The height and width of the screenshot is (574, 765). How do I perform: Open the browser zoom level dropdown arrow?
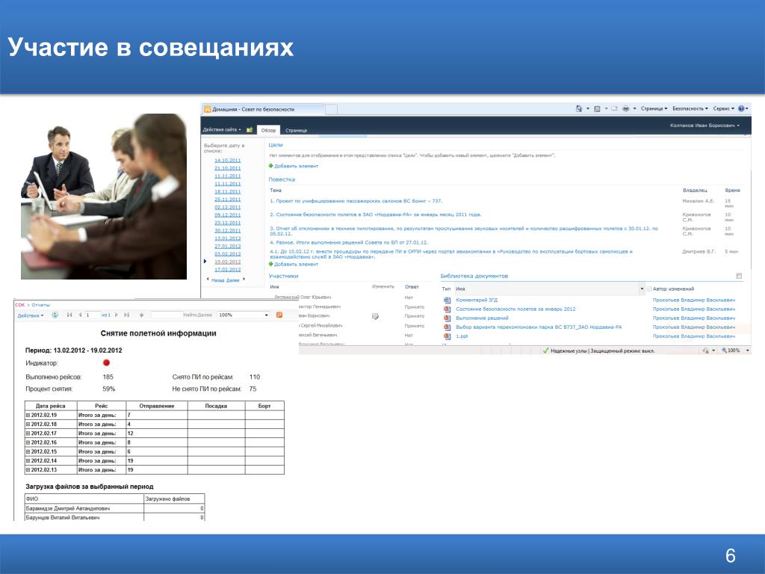[x=747, y=351]
